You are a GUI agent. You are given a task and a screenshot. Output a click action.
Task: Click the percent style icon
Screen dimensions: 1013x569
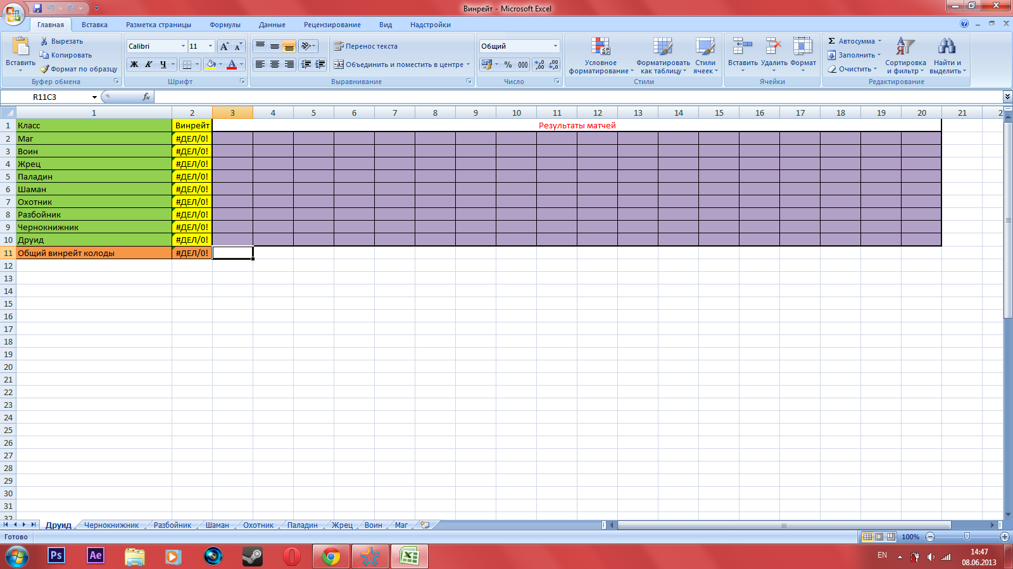point(508,64)
